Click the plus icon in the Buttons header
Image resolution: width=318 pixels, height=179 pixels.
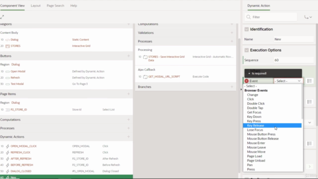click(128, 56)
